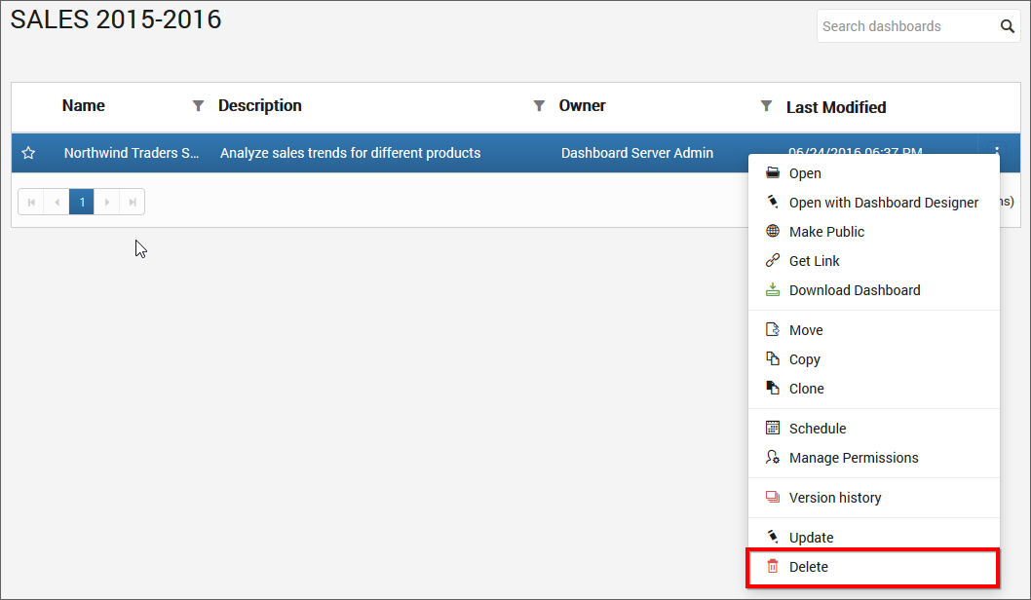Open the Description column filter
1031x600 pixels.
(539, 106)
